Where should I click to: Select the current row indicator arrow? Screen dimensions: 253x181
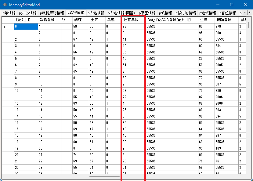point(5,27)
